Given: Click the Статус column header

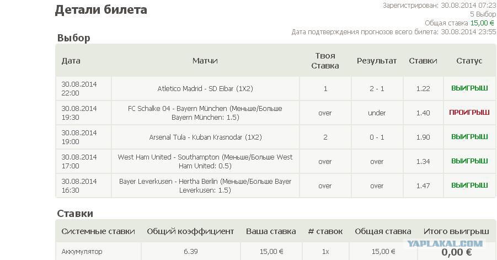Looking at the screenshot, I should (469, 61).
